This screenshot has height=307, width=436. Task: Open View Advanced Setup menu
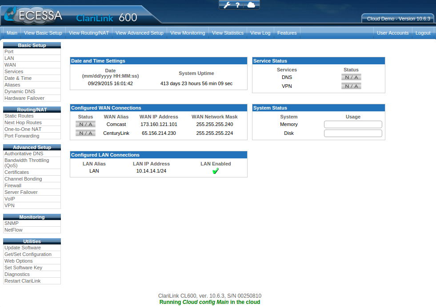click(140, 33)
